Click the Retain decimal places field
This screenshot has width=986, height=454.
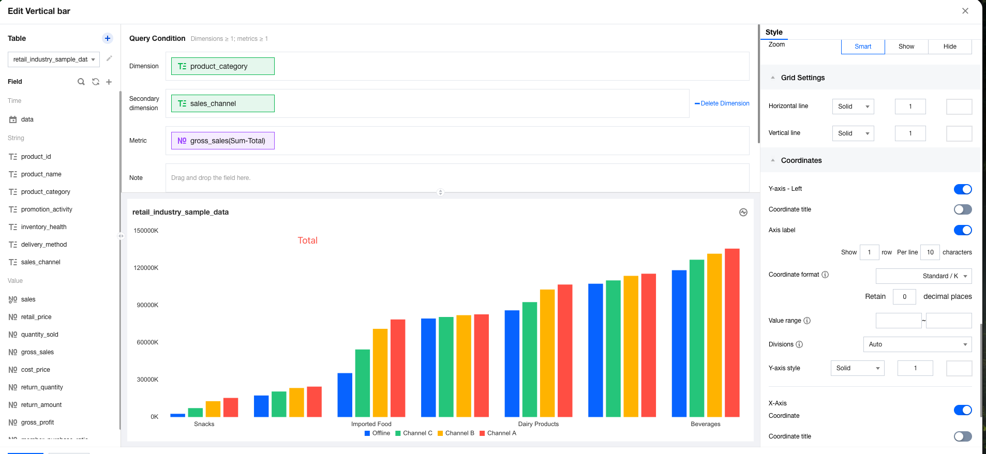pyautogui.click(x=904, y=297)
